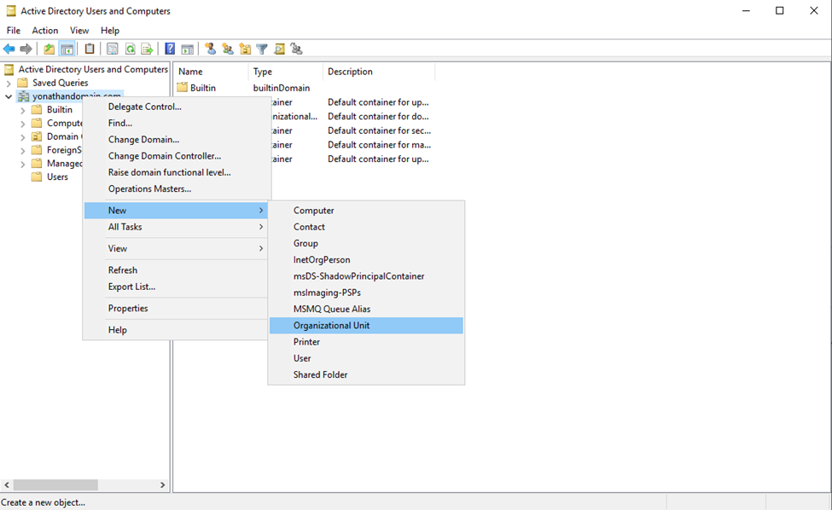Click the Users folder icon in tree
The width and height of the screenshot is (832, 510).
point(37,177)
